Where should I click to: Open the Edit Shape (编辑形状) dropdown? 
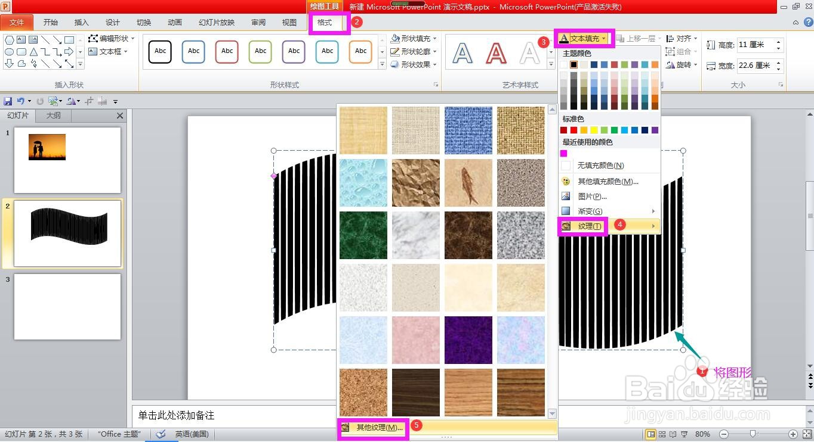click(112, 39)
